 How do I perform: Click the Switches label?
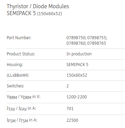tap(15, 86)
